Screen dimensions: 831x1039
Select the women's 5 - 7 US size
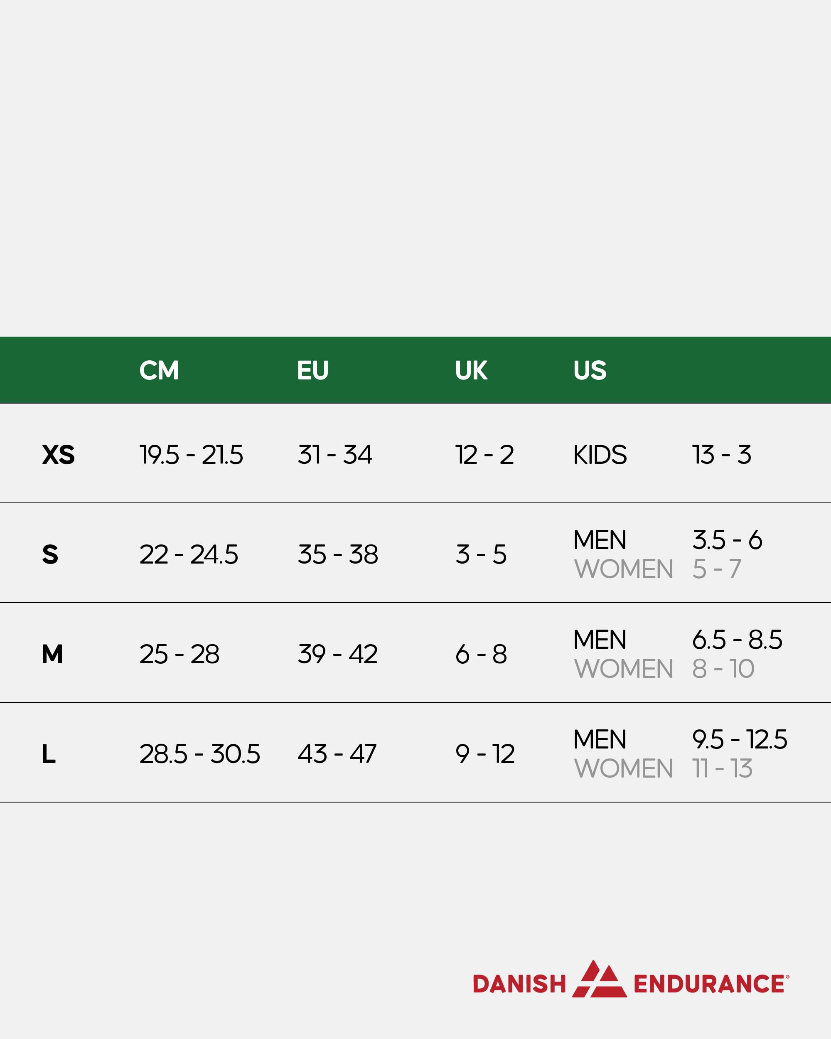(716, 569)
